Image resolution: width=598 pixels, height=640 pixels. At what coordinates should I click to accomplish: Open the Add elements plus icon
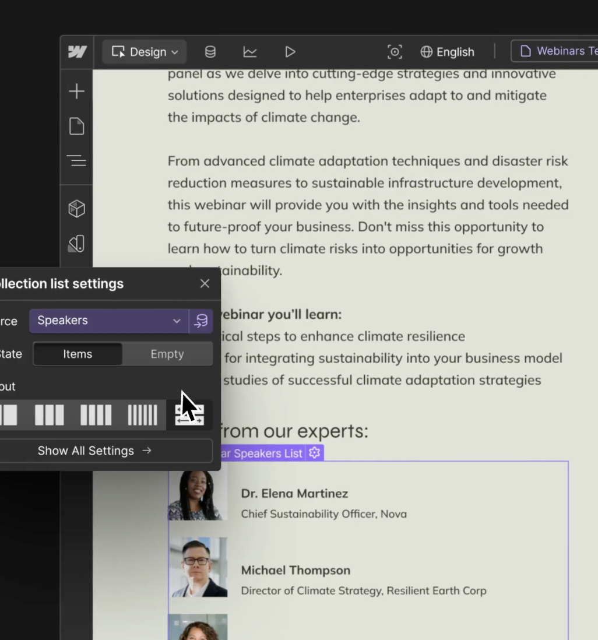[x=77, y=91]
